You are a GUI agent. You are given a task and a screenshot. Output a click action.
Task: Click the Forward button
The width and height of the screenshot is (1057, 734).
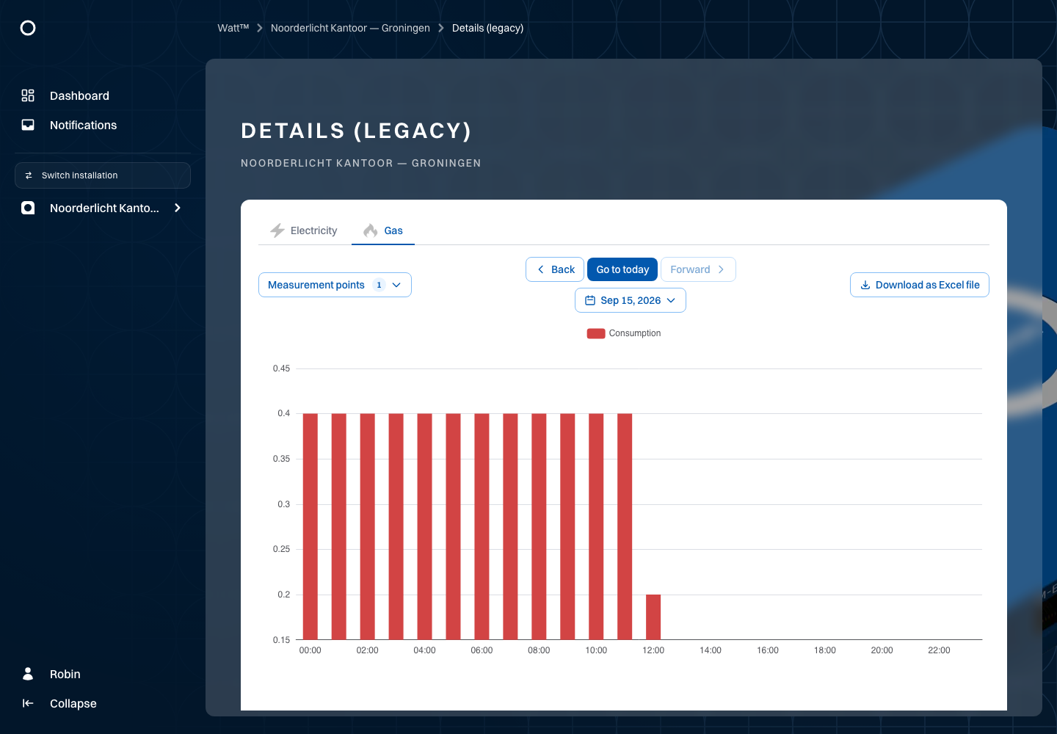coord(698,269)
